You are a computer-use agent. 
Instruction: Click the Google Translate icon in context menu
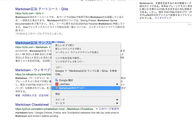57,80
